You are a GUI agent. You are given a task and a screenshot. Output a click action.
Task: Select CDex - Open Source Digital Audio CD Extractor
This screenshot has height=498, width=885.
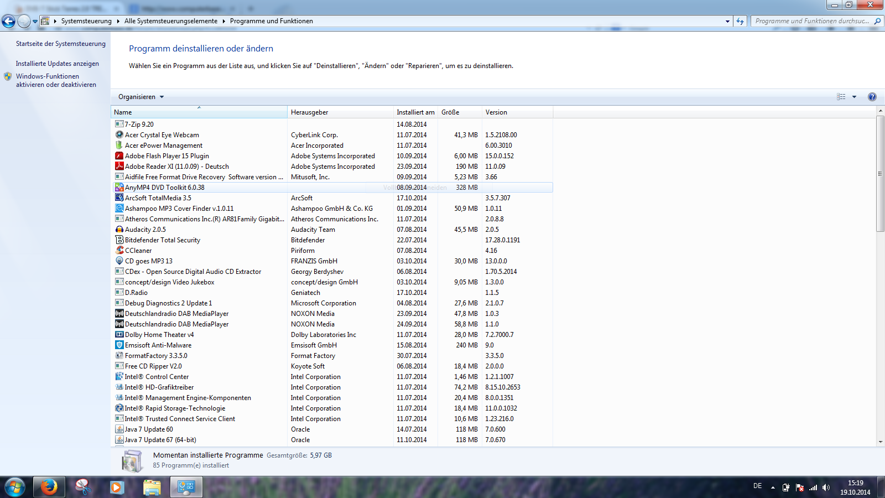[x=332, y=272]
